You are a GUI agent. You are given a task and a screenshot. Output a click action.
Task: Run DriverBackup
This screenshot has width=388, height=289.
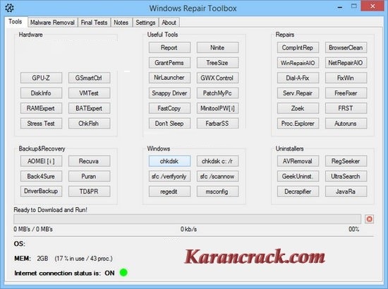pyautogui.click(x=41, y=191)
